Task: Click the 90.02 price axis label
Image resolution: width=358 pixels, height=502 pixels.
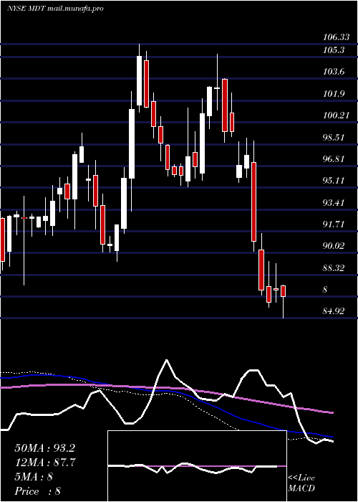Action: coord(334,246)
